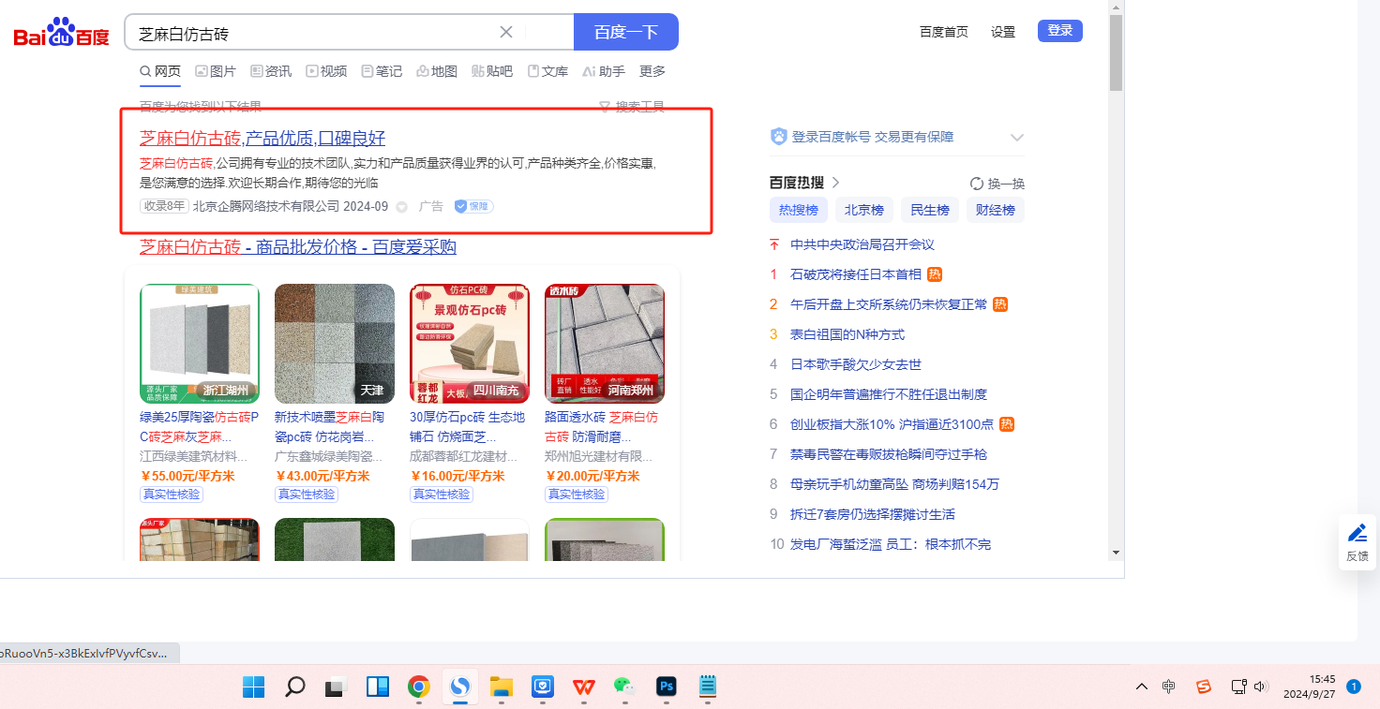Click 真实性核验 under the ¥20.00 product
Image resolution: width=1380 pixels, height=709 pixels.
point(577,495)
